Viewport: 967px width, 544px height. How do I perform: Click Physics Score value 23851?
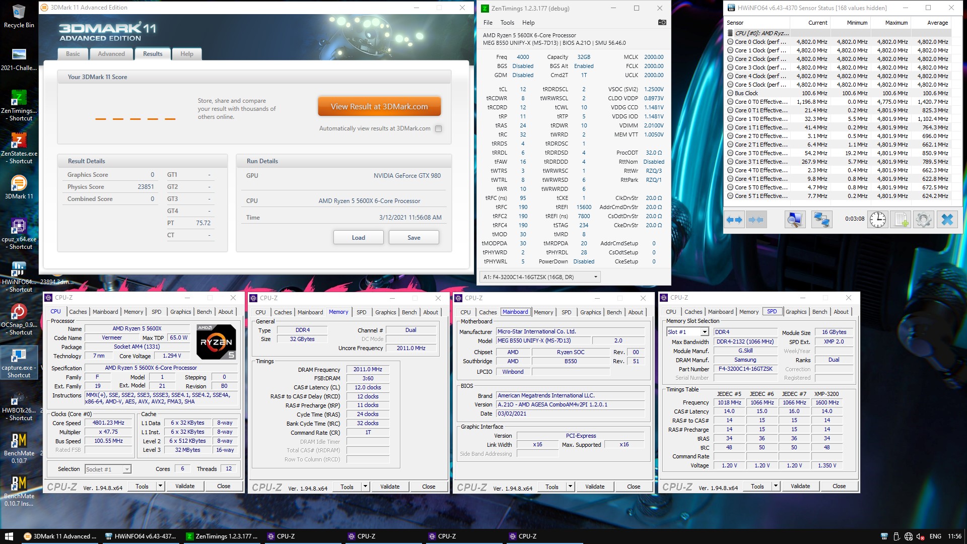146,187
